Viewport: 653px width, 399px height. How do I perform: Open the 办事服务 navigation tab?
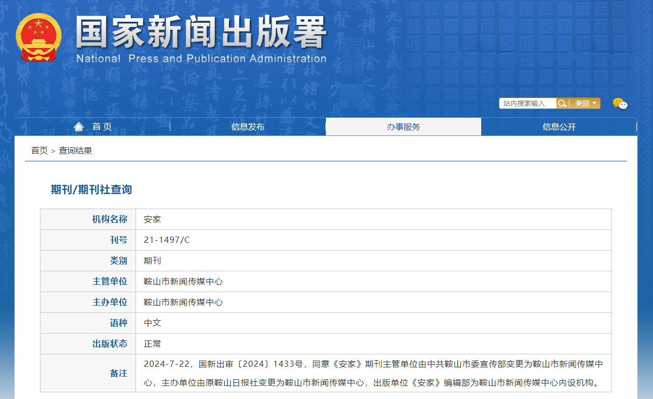click(x=403, y=127)
